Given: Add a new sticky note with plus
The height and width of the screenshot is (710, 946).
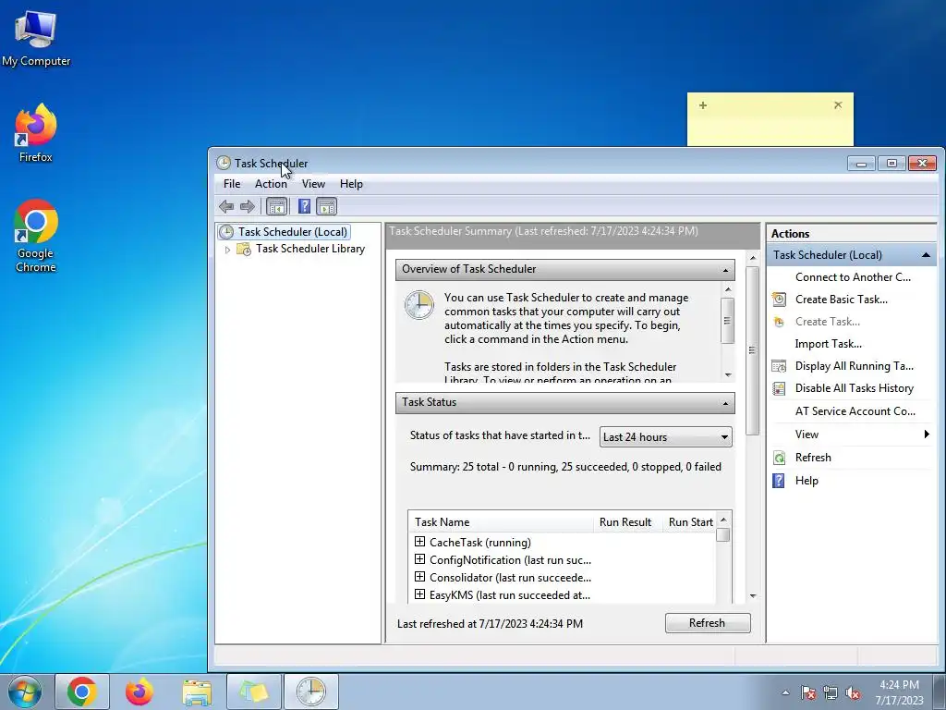Looking at the screenshot, I should [703, 105].
